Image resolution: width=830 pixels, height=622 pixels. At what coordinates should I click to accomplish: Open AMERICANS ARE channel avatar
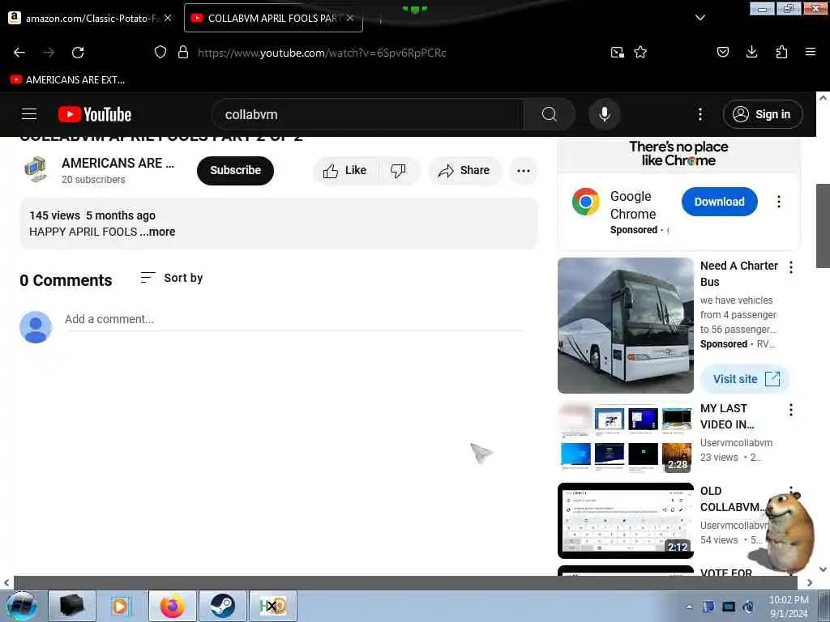tap(36, 169)
